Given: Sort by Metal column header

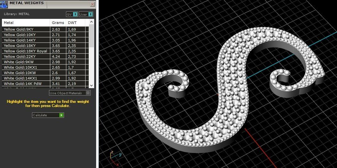Looking at the screenshot, I should (26, 23).
